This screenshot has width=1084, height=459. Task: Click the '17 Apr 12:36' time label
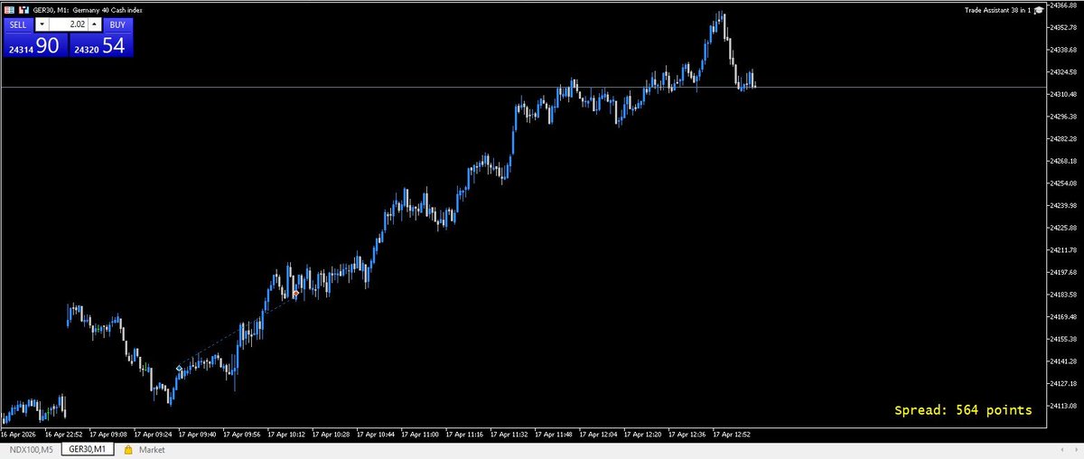pyautogui.click(x=687, y=434)
